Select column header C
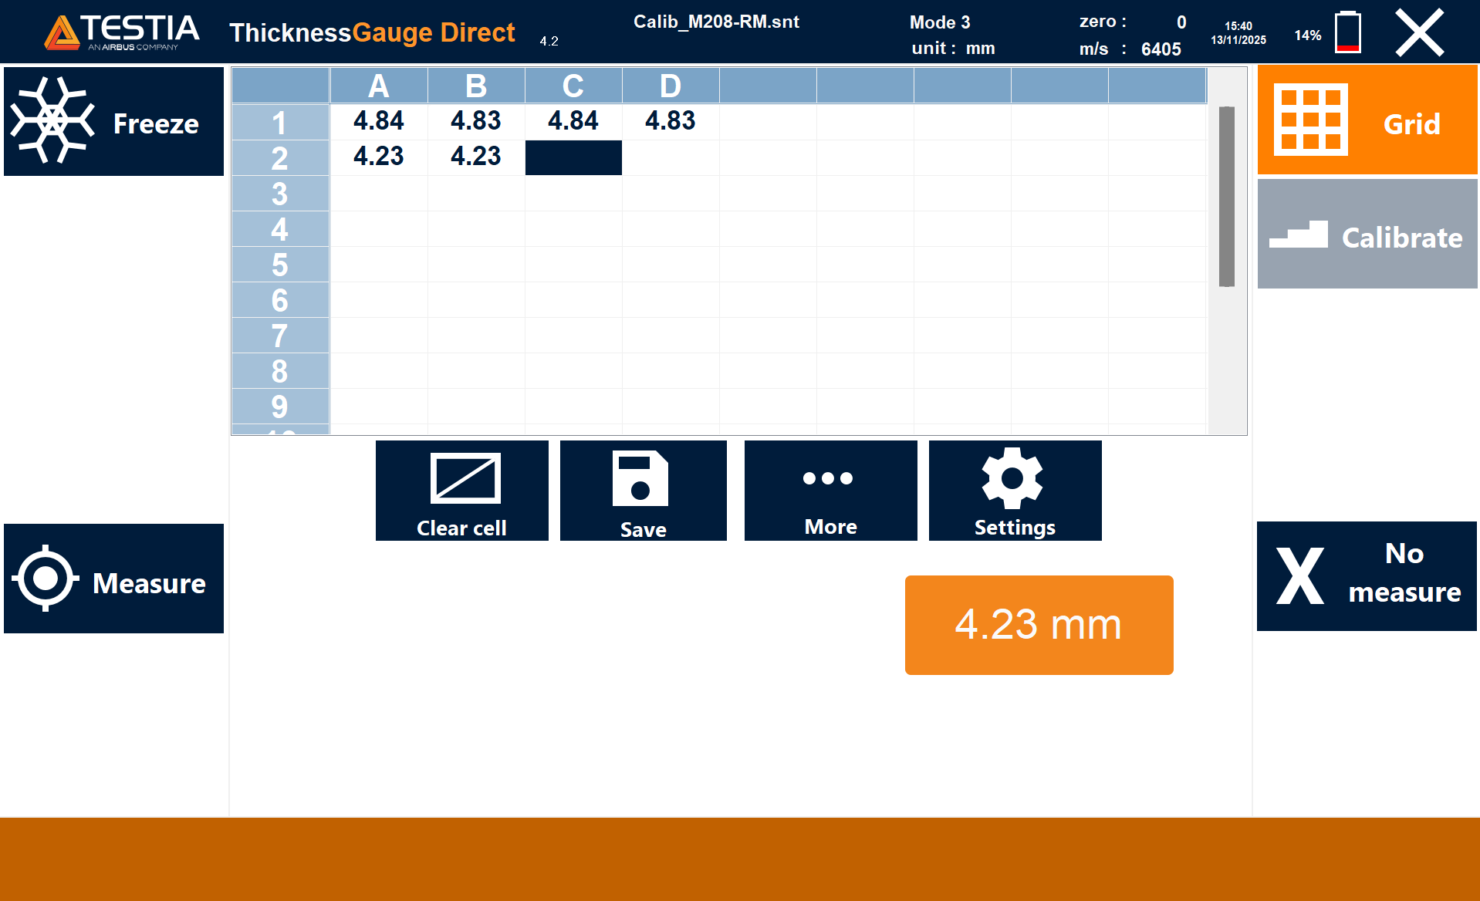1480x901 pixels. (x=573, y=86)
